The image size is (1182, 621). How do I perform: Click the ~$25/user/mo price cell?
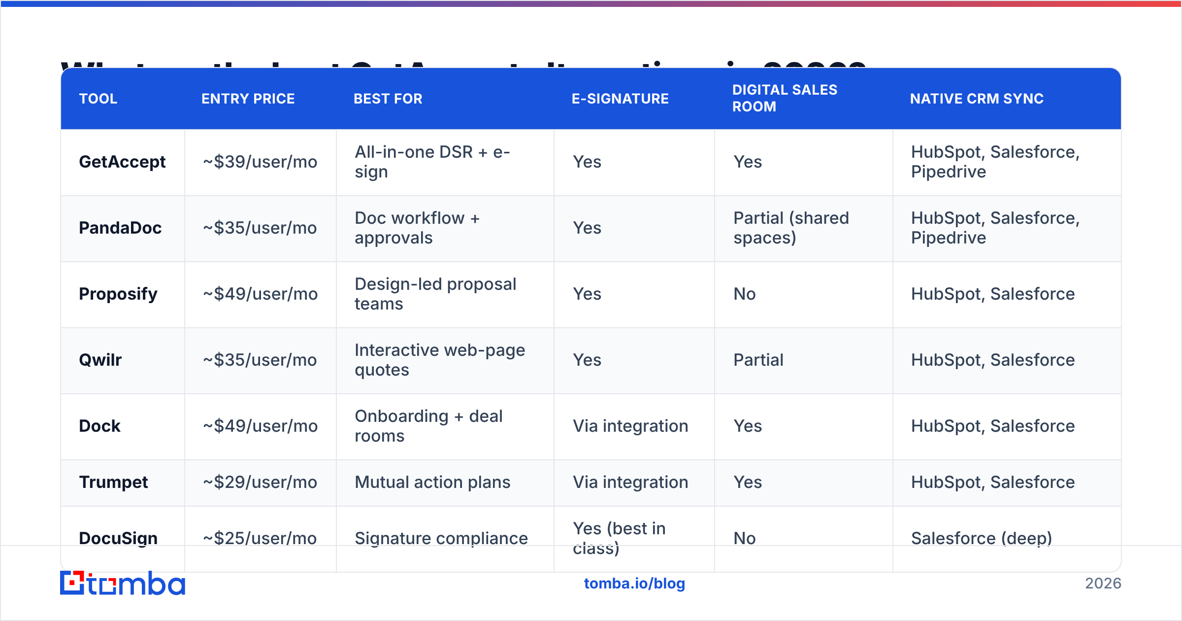(261, 539)
